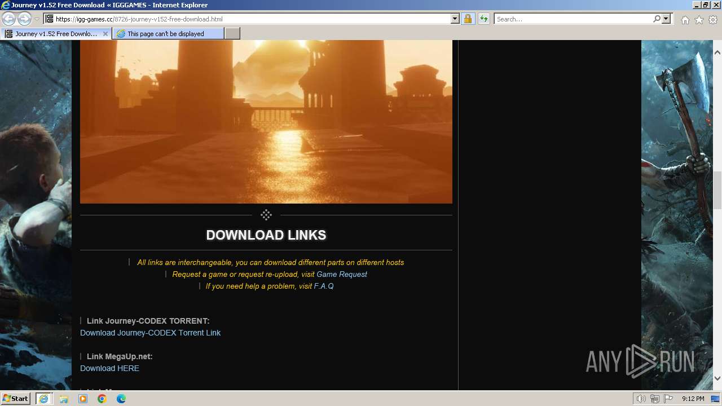This screenshot has width=722, height=406.
Task: Refresh the page with the green arrows icon
Action: 483,19
